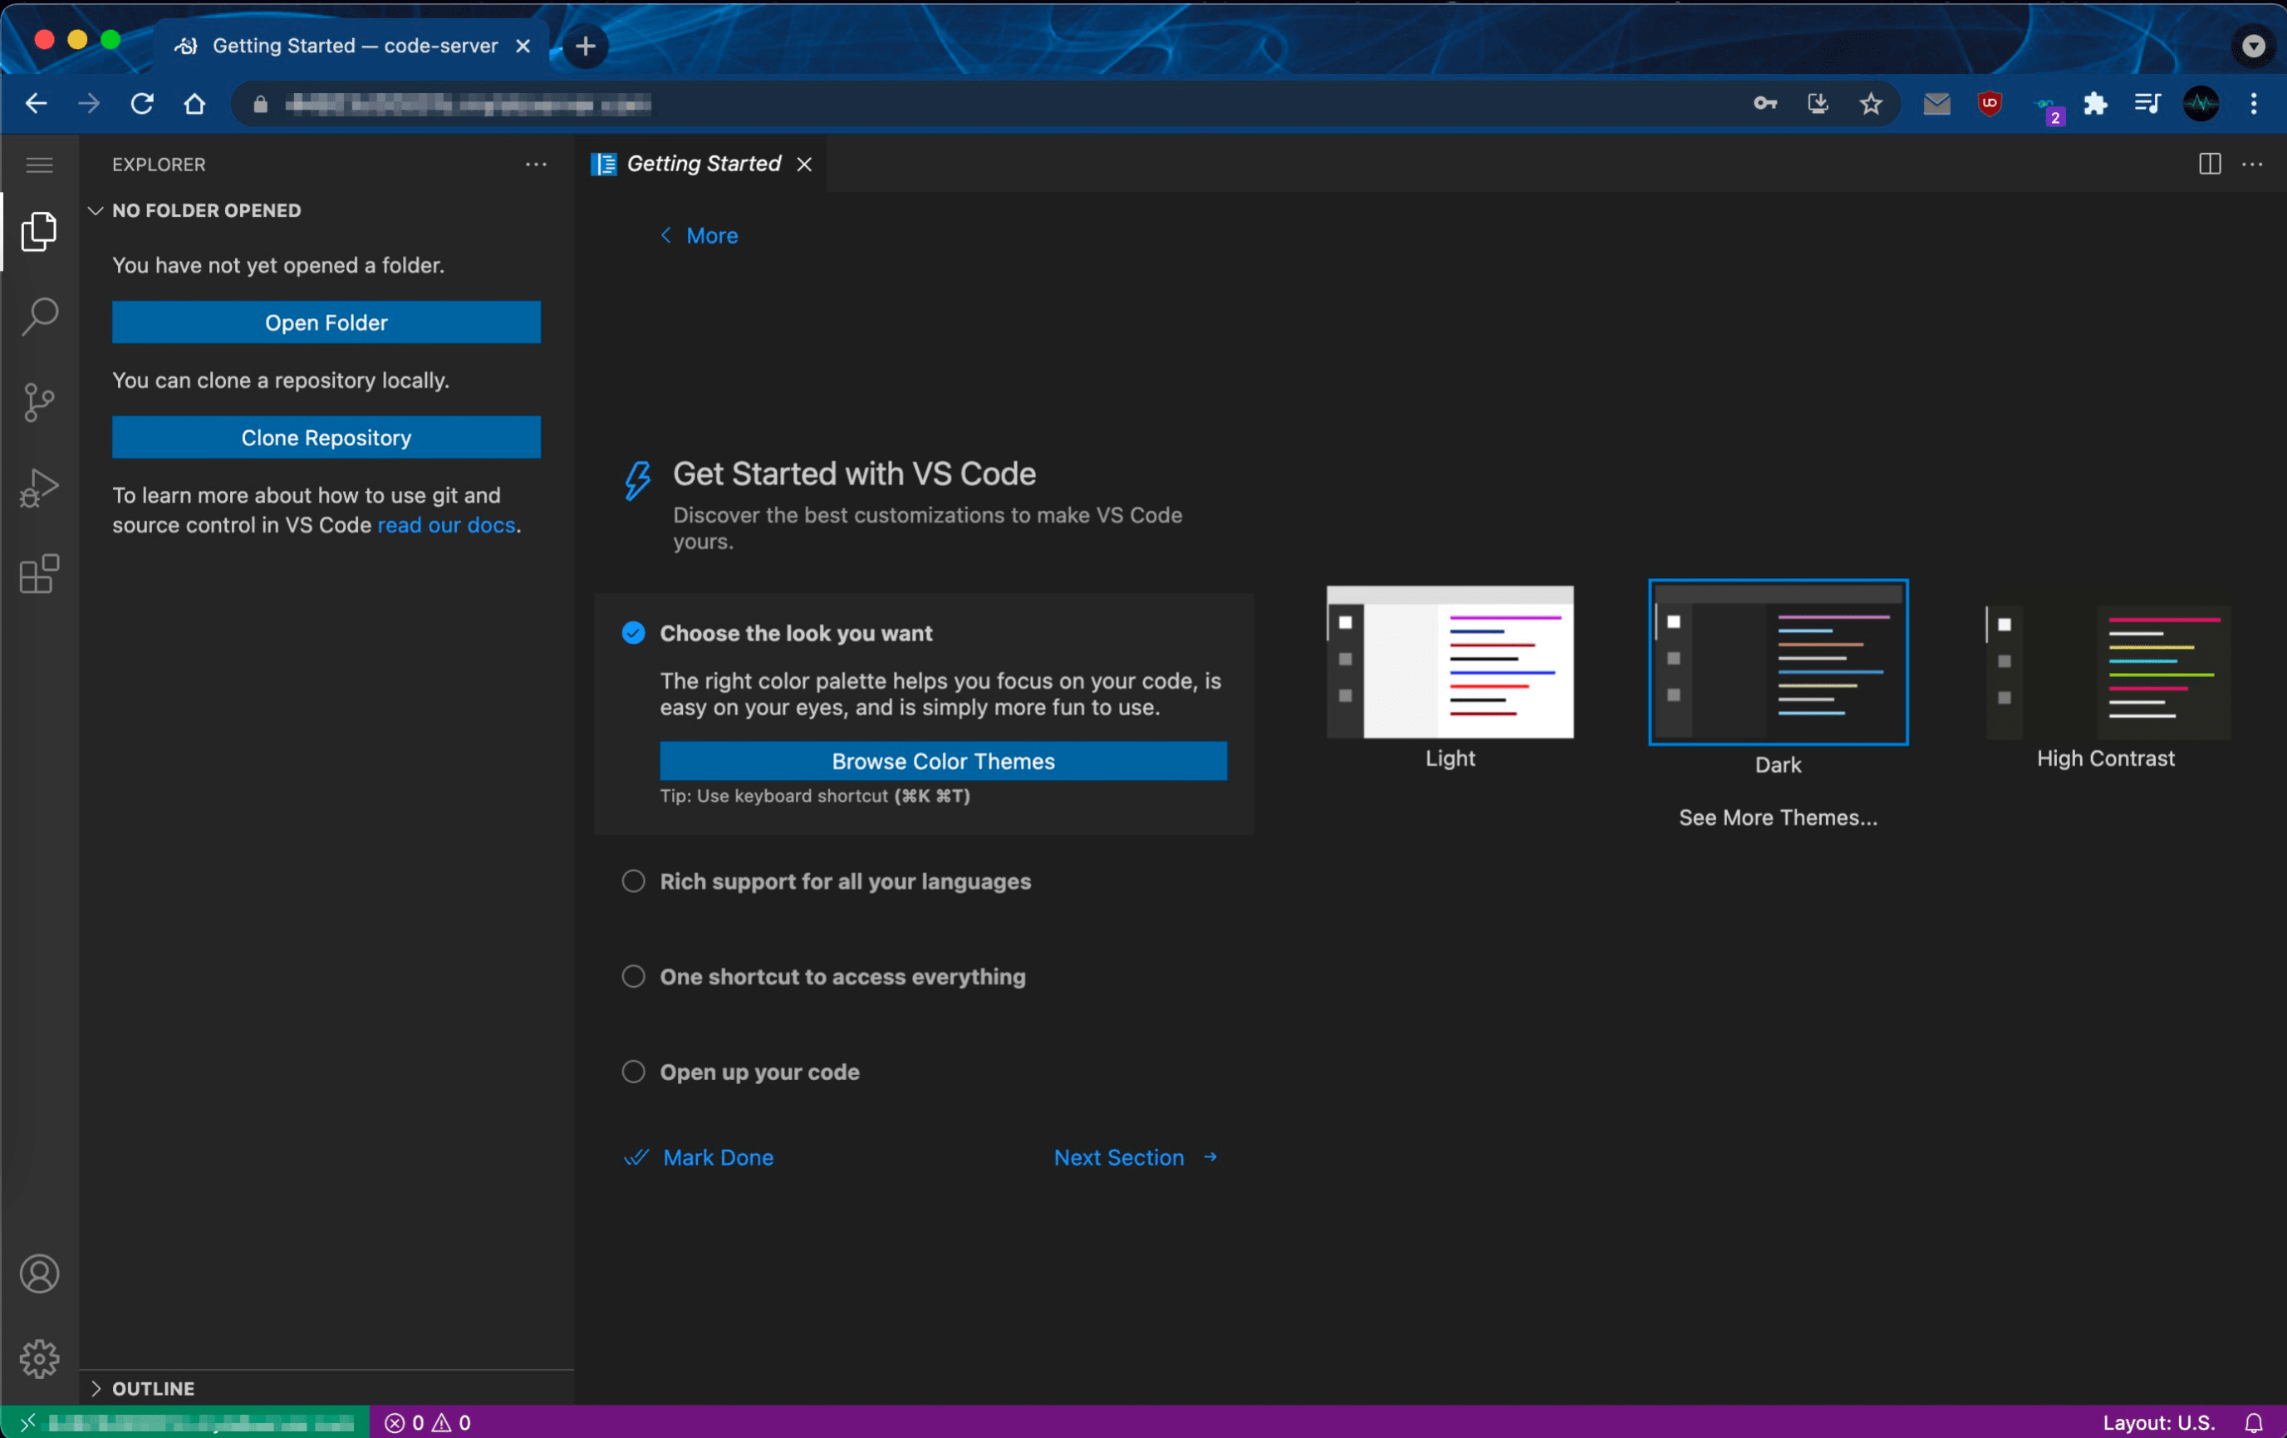The height and width of the screenshot is (1438, 2287).
Task: Click browser back arrow
Action: pyautogui.click(x=36, y=104)
